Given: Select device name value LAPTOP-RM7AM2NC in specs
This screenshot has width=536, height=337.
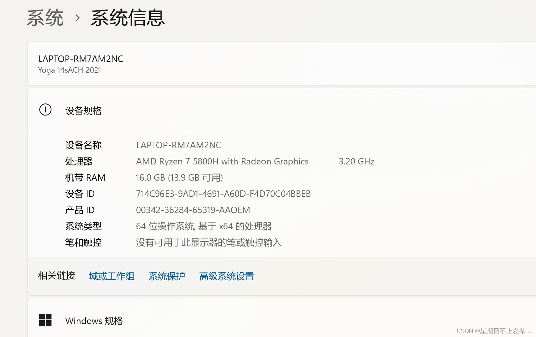Looking at the screenshot, I should point(179,145).
